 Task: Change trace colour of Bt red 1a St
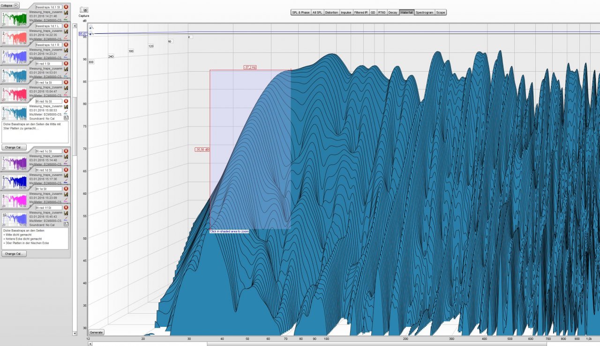(66, 93)
